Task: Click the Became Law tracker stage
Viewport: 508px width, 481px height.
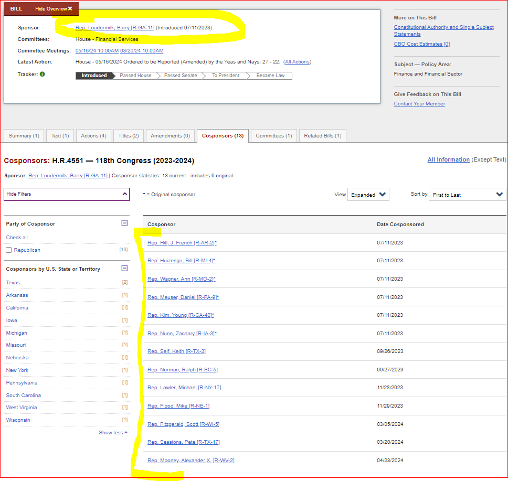Action: tap(270, 76)
